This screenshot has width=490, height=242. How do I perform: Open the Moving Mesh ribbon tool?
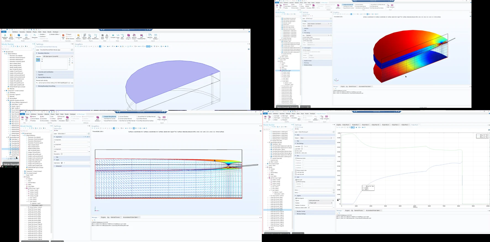pyautogui.click(x=85, y=36)
